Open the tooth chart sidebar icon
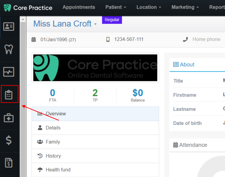This screenshot has width=225, height=177. [x=9, y=49]
